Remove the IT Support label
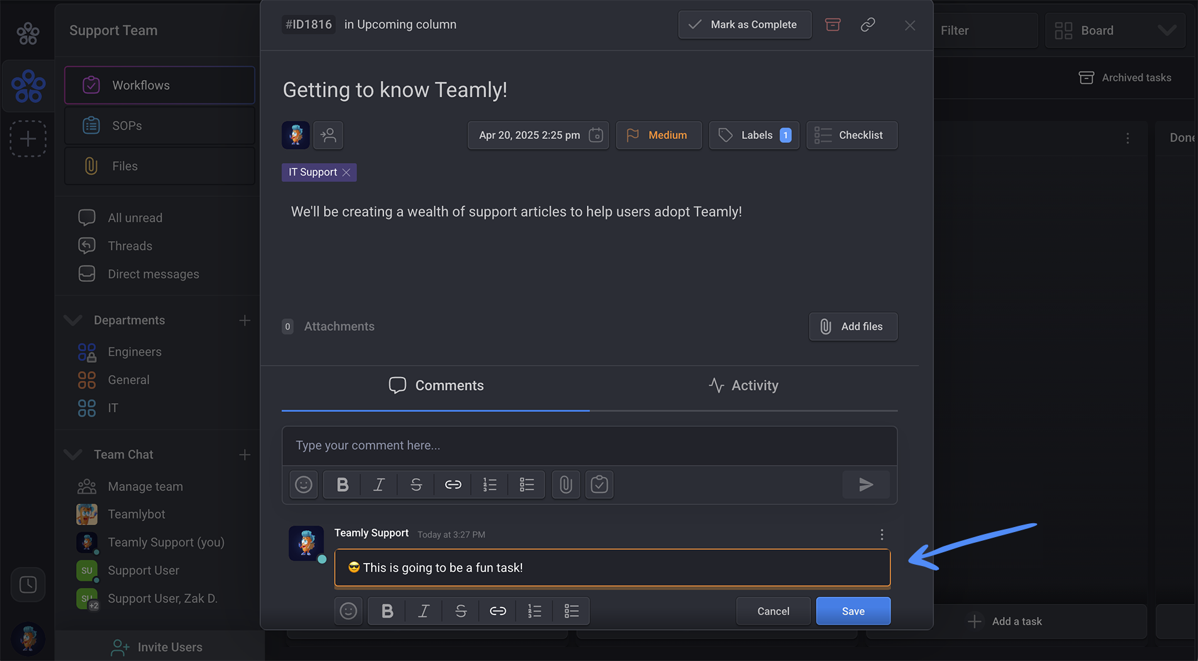The image size is (1198, 661). pyautogui.click(x=347, y=172)
